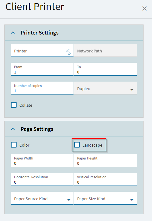Check the Landscape checkbox
Viewport: 152px width, 221px height.
[77, 145]
